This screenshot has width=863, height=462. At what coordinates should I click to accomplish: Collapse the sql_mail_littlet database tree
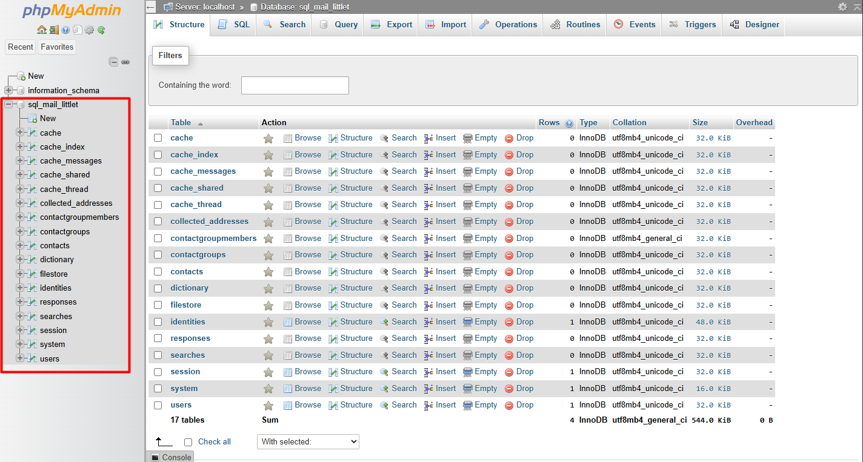coord(8,104)
